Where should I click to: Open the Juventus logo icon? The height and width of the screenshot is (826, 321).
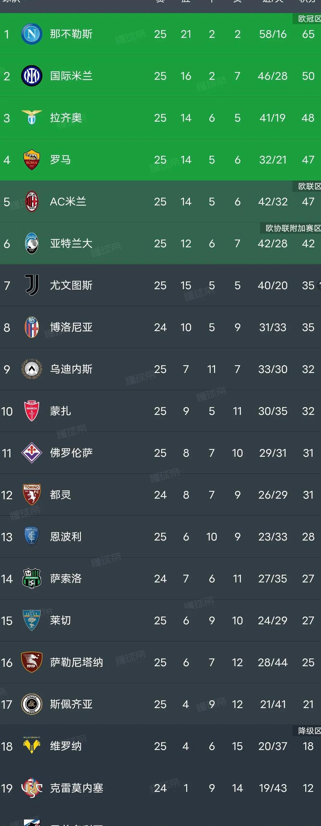pos(32,285)
